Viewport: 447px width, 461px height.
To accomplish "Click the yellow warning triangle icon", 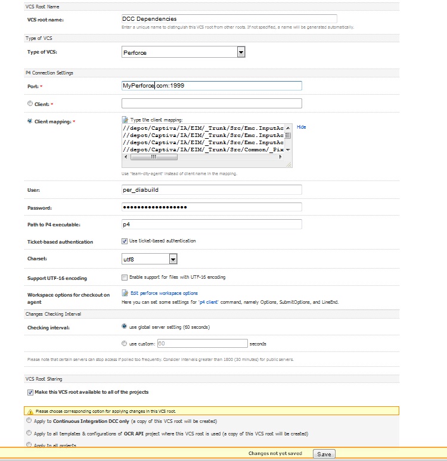I will tap(30, 412).
